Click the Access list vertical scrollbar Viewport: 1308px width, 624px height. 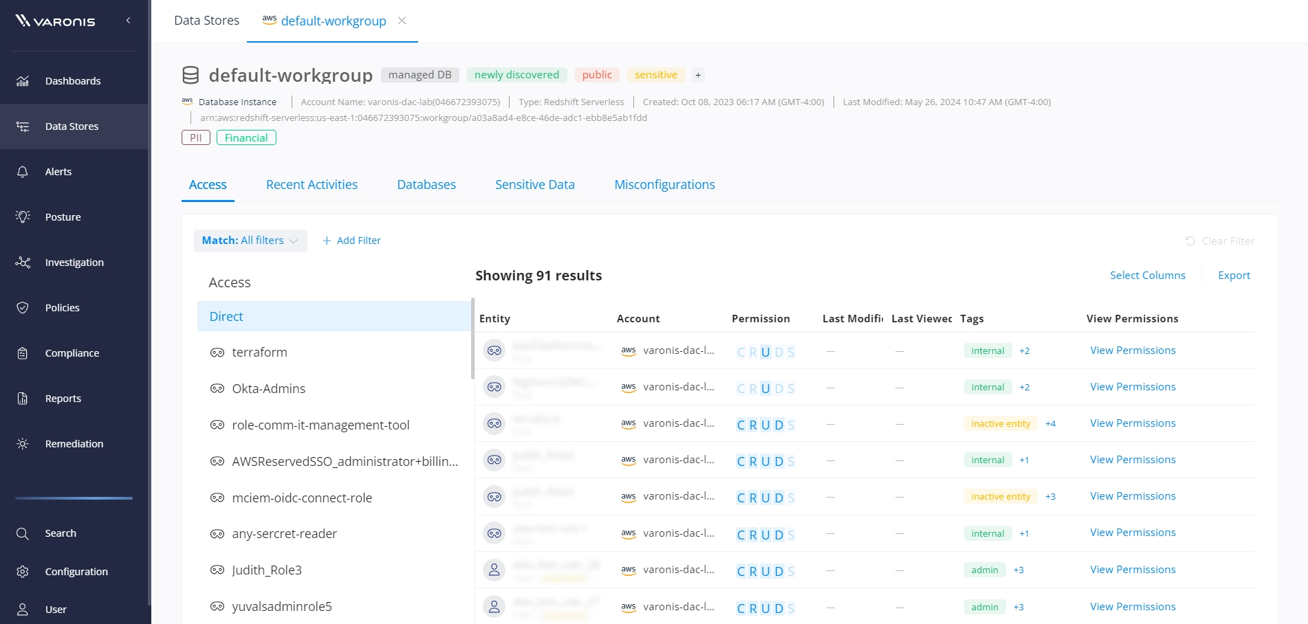pyautogui.click(x=472, y=338)
